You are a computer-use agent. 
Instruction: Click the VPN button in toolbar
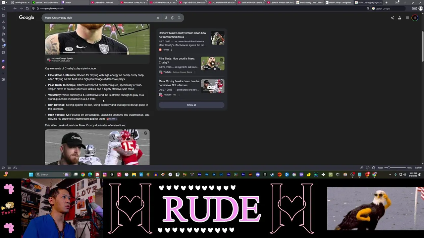tap(414, 8)
